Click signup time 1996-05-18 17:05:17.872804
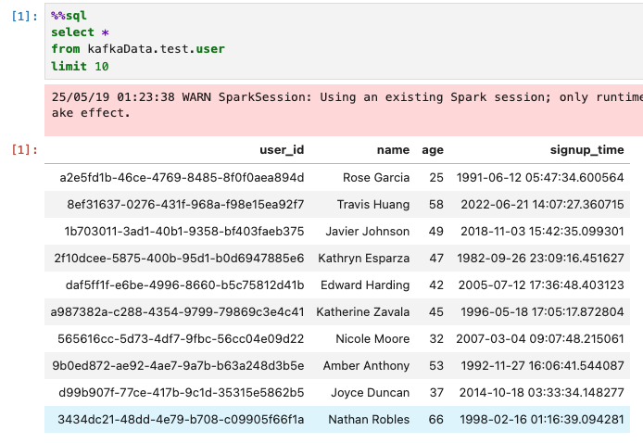643x443 pixels. [542, 311]
